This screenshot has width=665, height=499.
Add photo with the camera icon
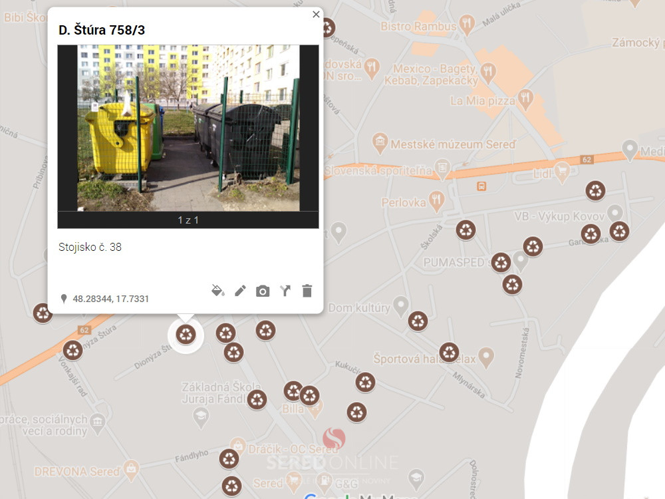263,291
